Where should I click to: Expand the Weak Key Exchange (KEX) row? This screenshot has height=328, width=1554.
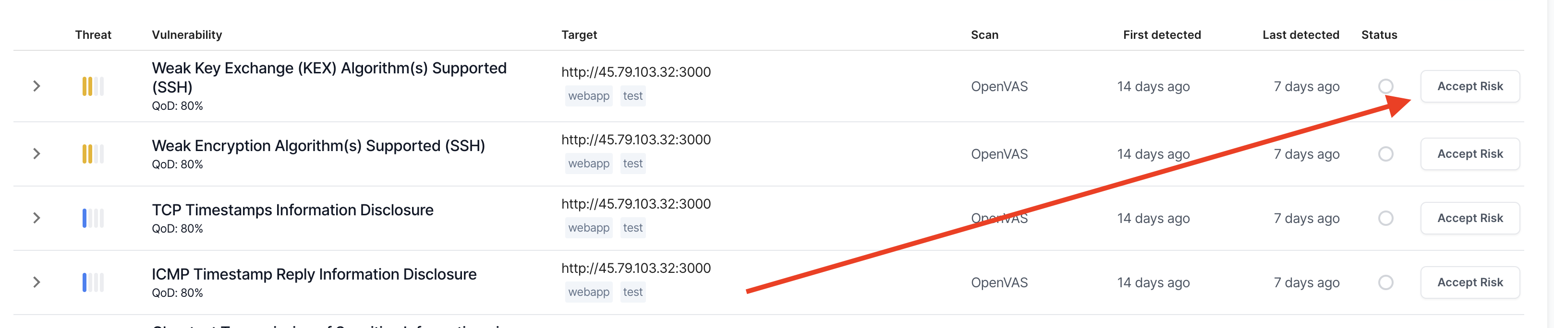(x=37, y=86)
